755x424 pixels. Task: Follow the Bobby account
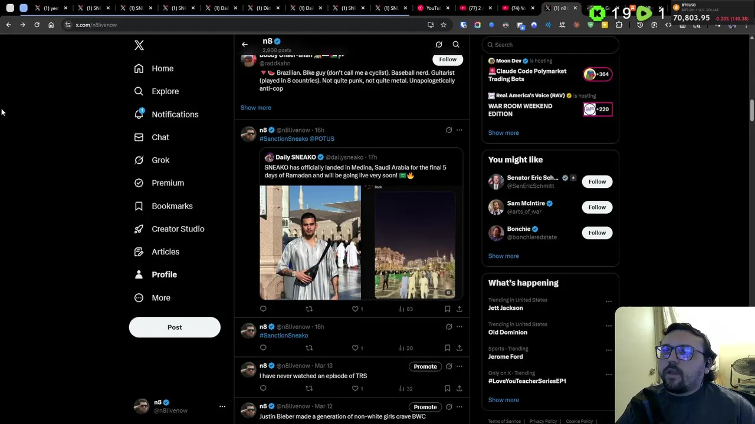coord(448,59)
